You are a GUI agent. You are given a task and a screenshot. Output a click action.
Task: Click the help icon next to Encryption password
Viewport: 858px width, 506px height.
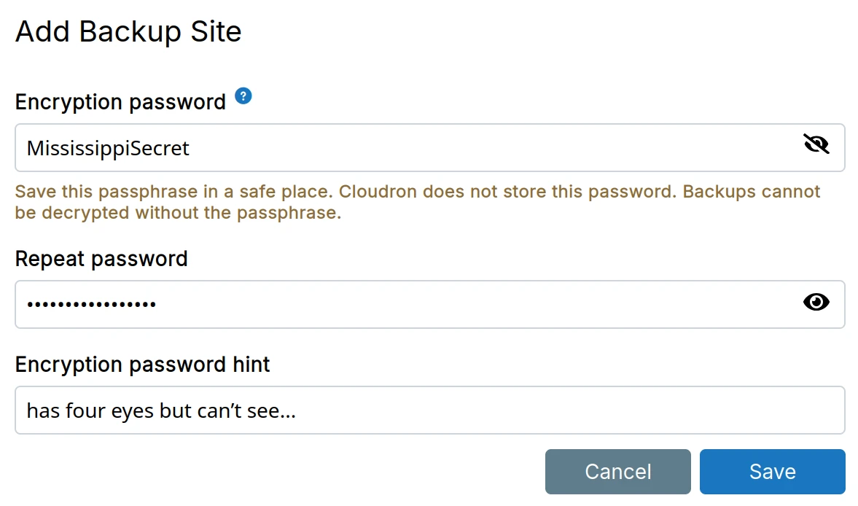tap(243, 96)
